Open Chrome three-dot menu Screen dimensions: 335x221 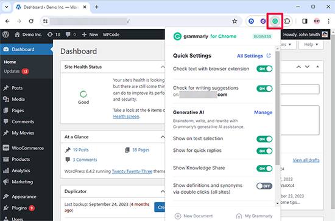pyautogui.click(x=328, y=21)
